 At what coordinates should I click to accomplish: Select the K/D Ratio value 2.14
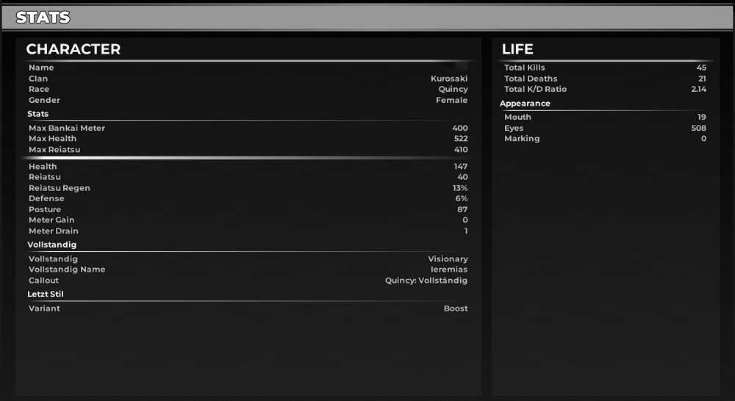(698, 89)
